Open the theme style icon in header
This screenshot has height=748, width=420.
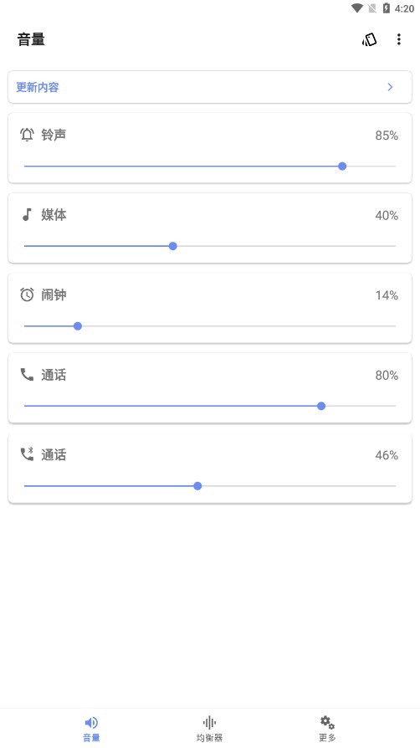point(370,39)
